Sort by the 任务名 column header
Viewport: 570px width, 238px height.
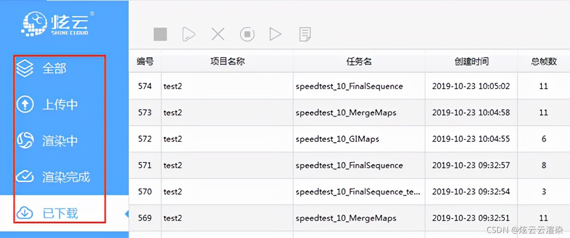(359, 62)
